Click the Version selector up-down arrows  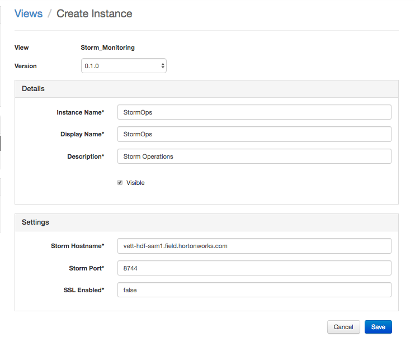163,66
